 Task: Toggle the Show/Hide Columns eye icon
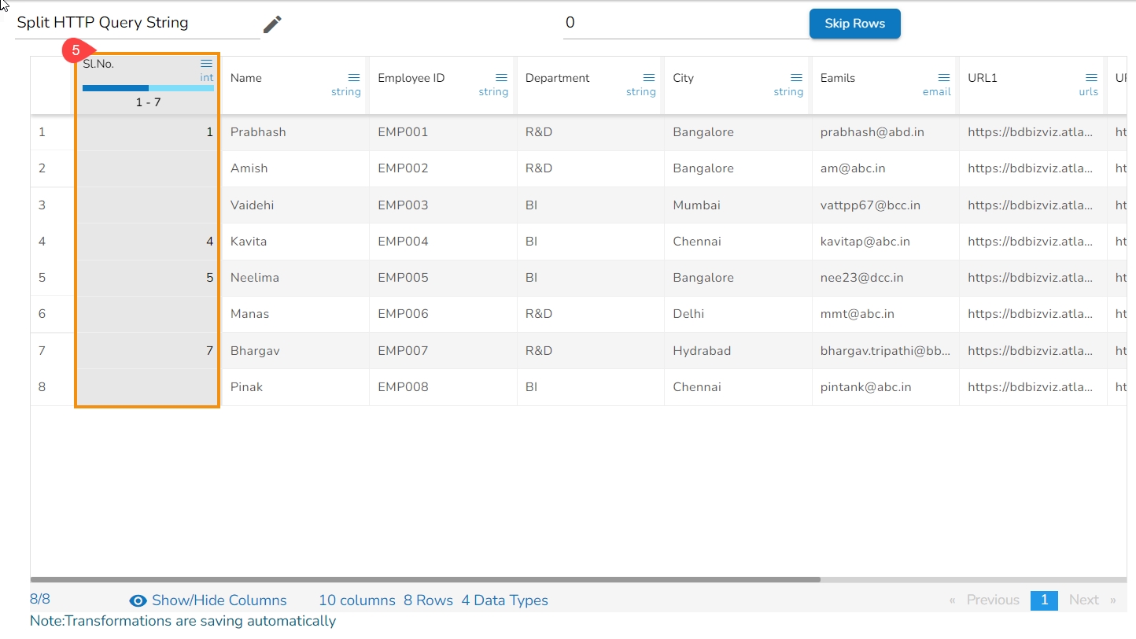point(138,601)
